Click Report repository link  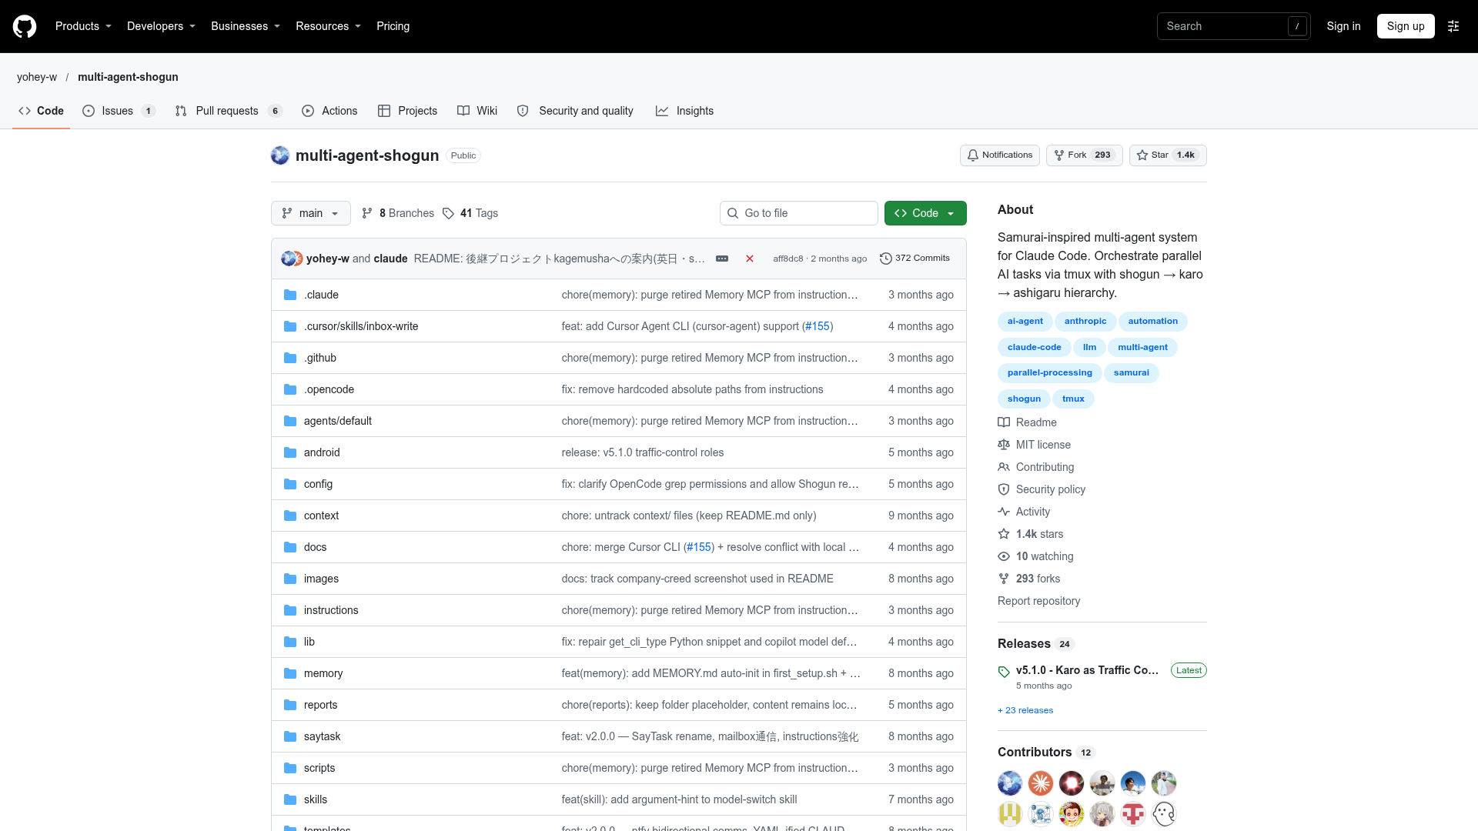click(x=1038, y=601)
